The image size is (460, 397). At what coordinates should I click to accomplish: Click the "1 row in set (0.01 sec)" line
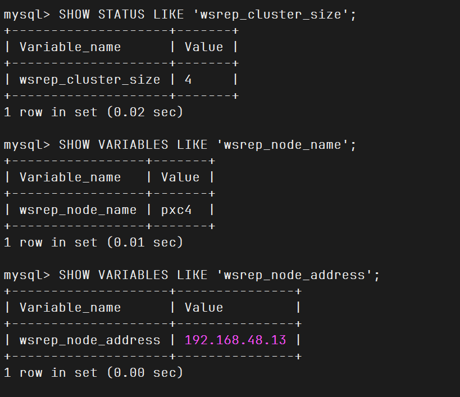point(93,243)
